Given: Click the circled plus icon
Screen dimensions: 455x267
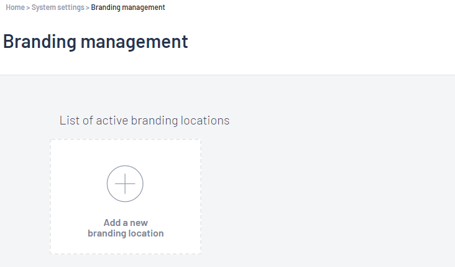Looking at the screenshot, I should point(125,184).
